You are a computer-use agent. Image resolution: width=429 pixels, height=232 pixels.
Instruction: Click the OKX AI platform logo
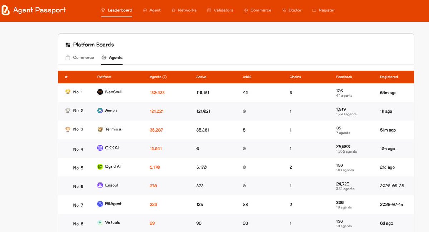[x=100, y=148]
